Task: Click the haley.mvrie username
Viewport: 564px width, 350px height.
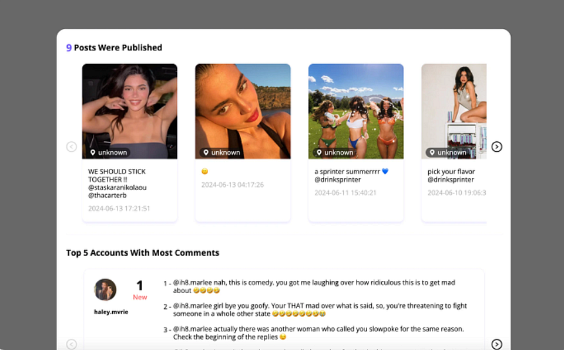Action: click(x=111, y=311)
